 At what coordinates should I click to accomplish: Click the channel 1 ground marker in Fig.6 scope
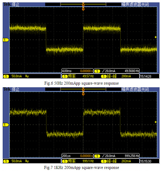click(6, 40)
